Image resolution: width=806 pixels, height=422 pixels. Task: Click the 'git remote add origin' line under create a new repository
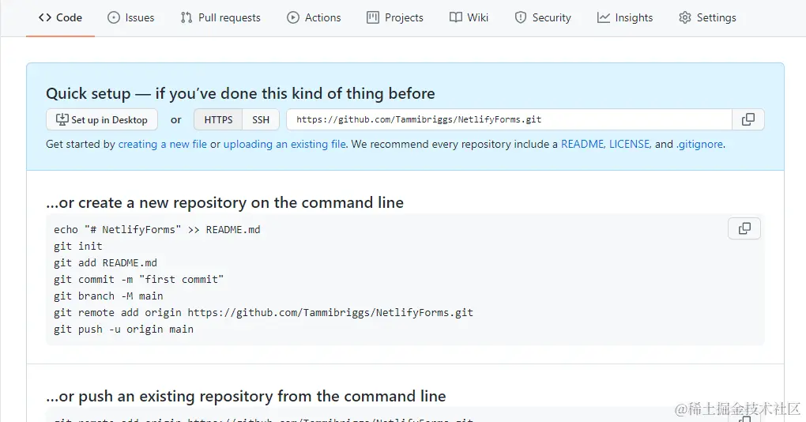click(x=263, y=312)
